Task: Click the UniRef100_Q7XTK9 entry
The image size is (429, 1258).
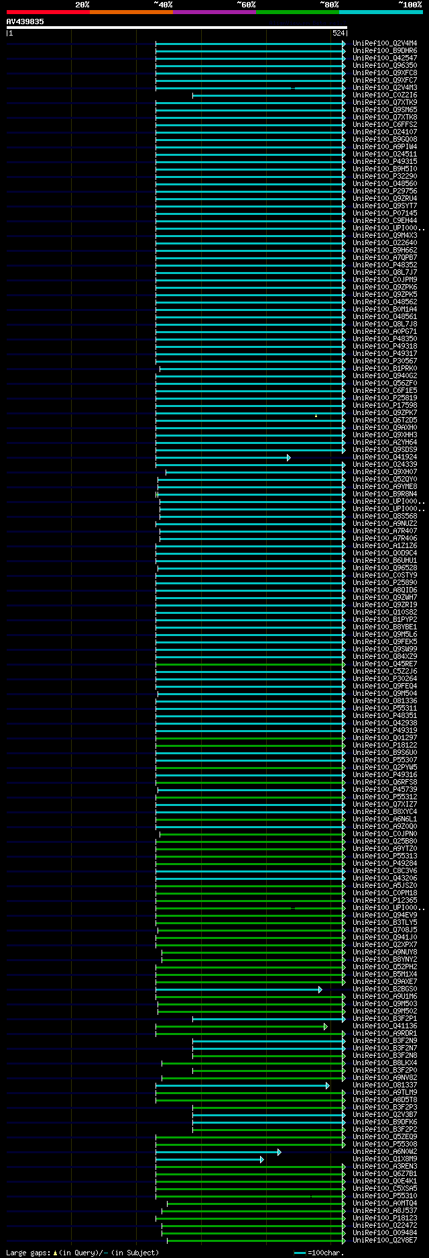Action: click(385, 102)
